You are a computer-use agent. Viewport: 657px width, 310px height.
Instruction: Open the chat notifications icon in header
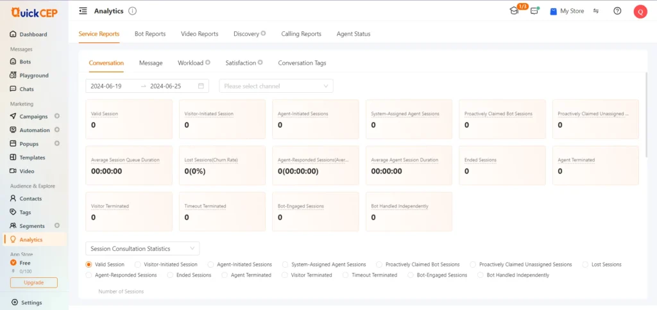pyautogui.click(x=534, y=12)
